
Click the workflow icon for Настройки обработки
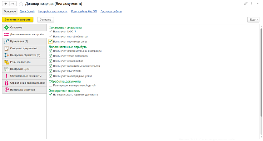(x=6, y=55)
